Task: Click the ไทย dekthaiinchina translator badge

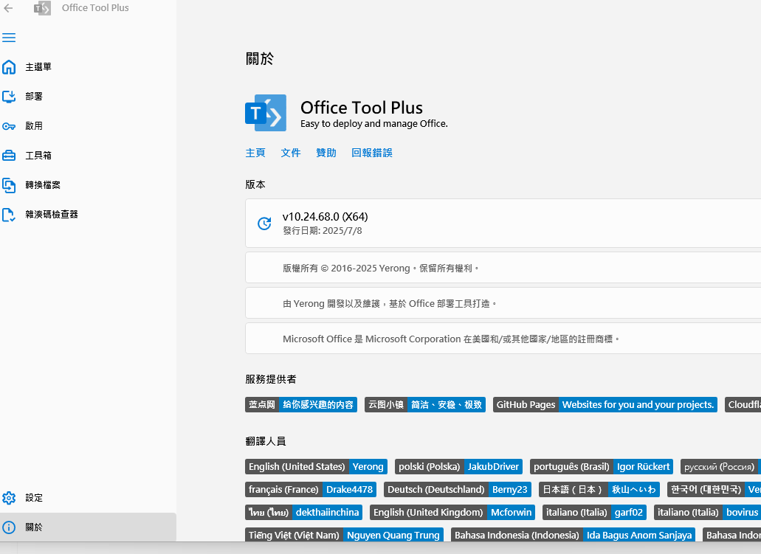Action: (x=304, y=512)
